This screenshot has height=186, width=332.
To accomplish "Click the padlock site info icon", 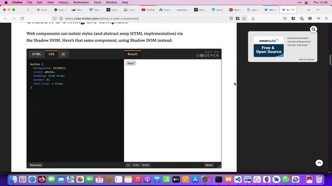I will [61, 19].
